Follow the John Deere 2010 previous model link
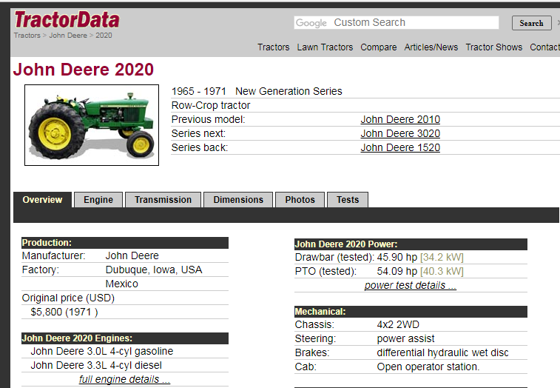 click(x=399, y=120)
